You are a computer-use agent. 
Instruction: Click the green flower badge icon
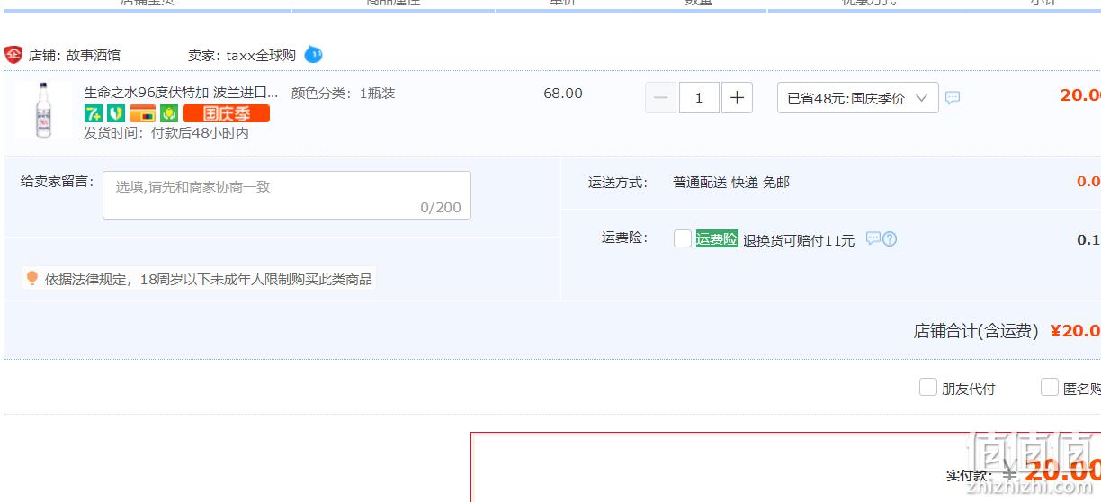click(169, 113)
